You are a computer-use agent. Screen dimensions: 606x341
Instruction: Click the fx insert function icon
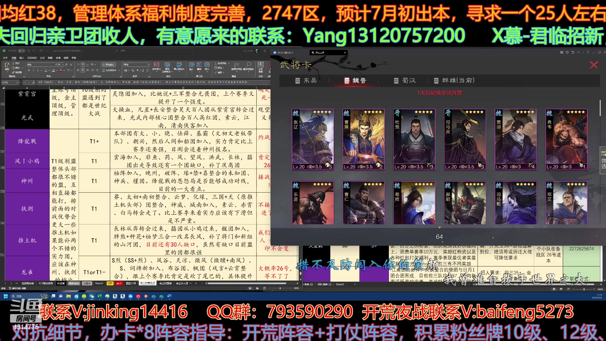point(33,82)
